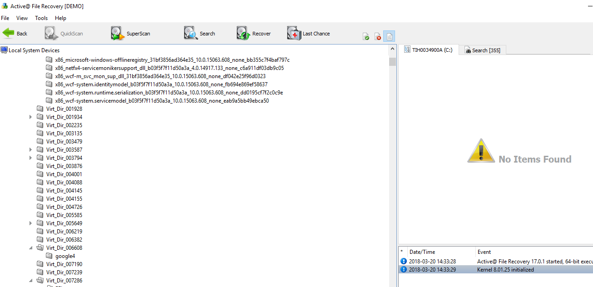This screenshot has width=593, height=287.
Task: Switch to the TIH0034900A (C:) tab
Action: [428, 50]
